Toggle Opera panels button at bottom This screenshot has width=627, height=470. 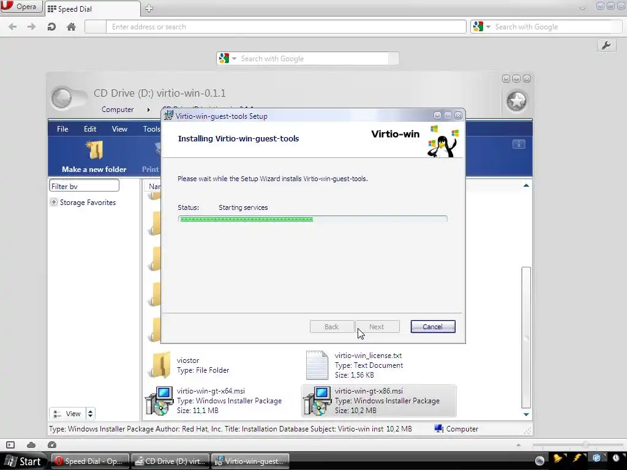(x=10, y=445)
